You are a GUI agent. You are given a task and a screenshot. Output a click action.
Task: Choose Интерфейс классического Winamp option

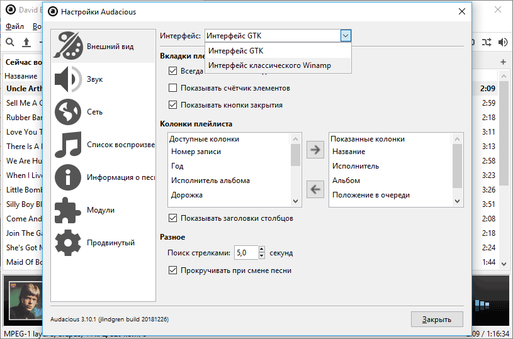[x=278, y=65]
